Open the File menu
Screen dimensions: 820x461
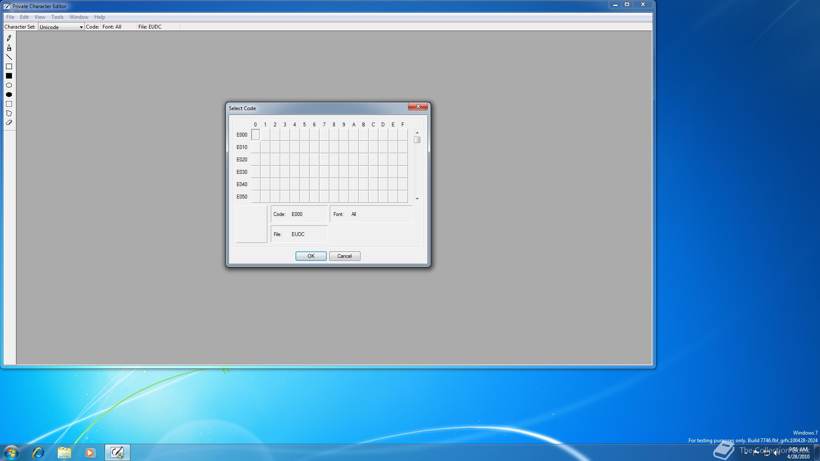10,17
